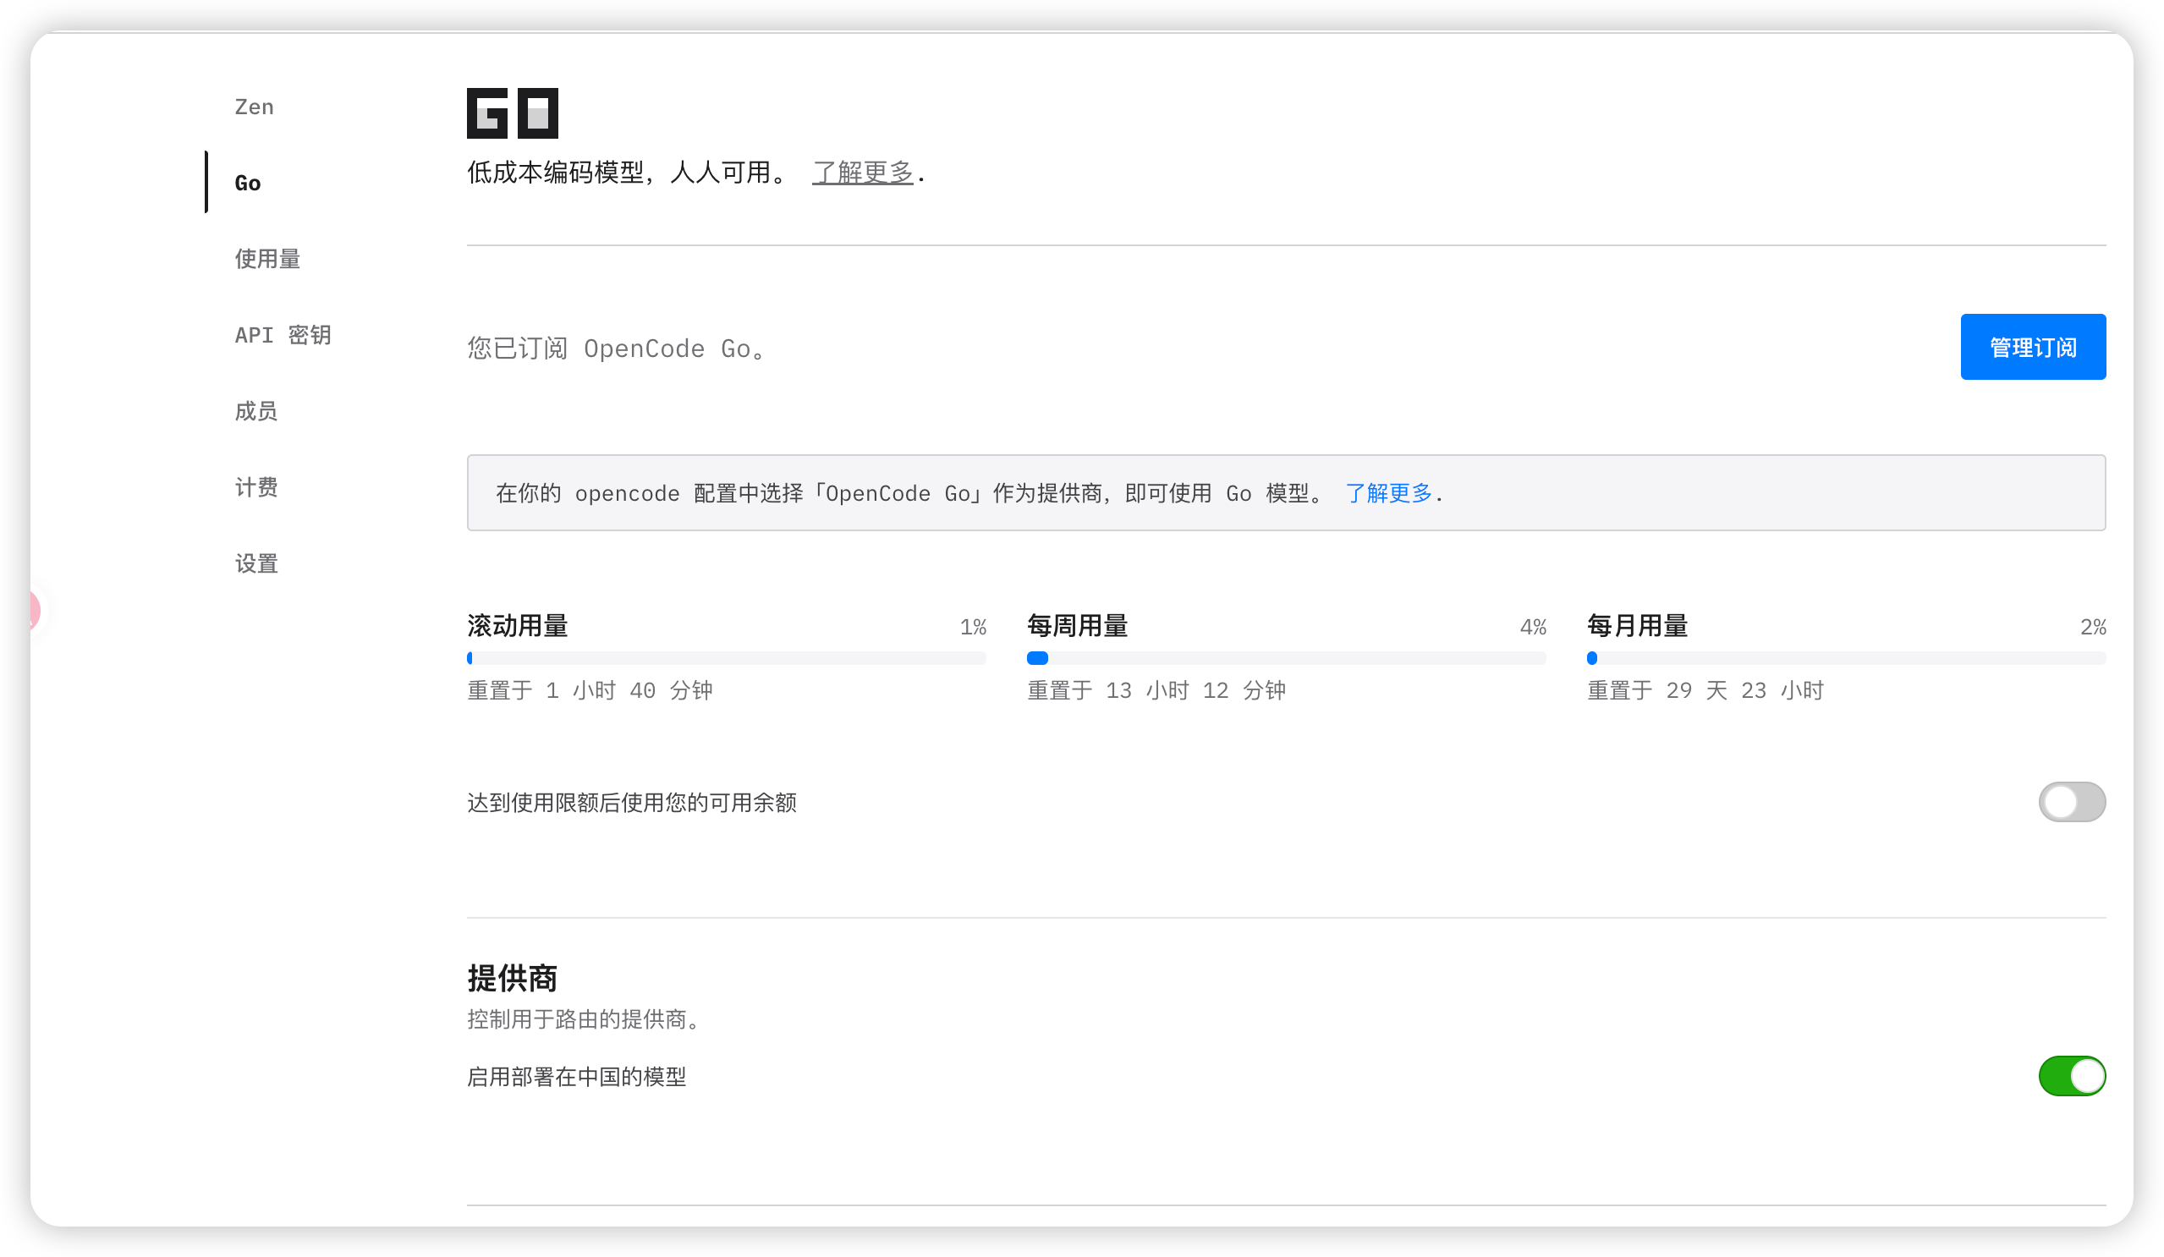Viewport: 2164px width, 1257px height.
Task: Navigate to the 计费 billing page
Action: (x=255, y=487)
